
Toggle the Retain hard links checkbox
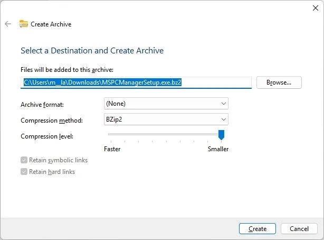[x=24, y=172]
